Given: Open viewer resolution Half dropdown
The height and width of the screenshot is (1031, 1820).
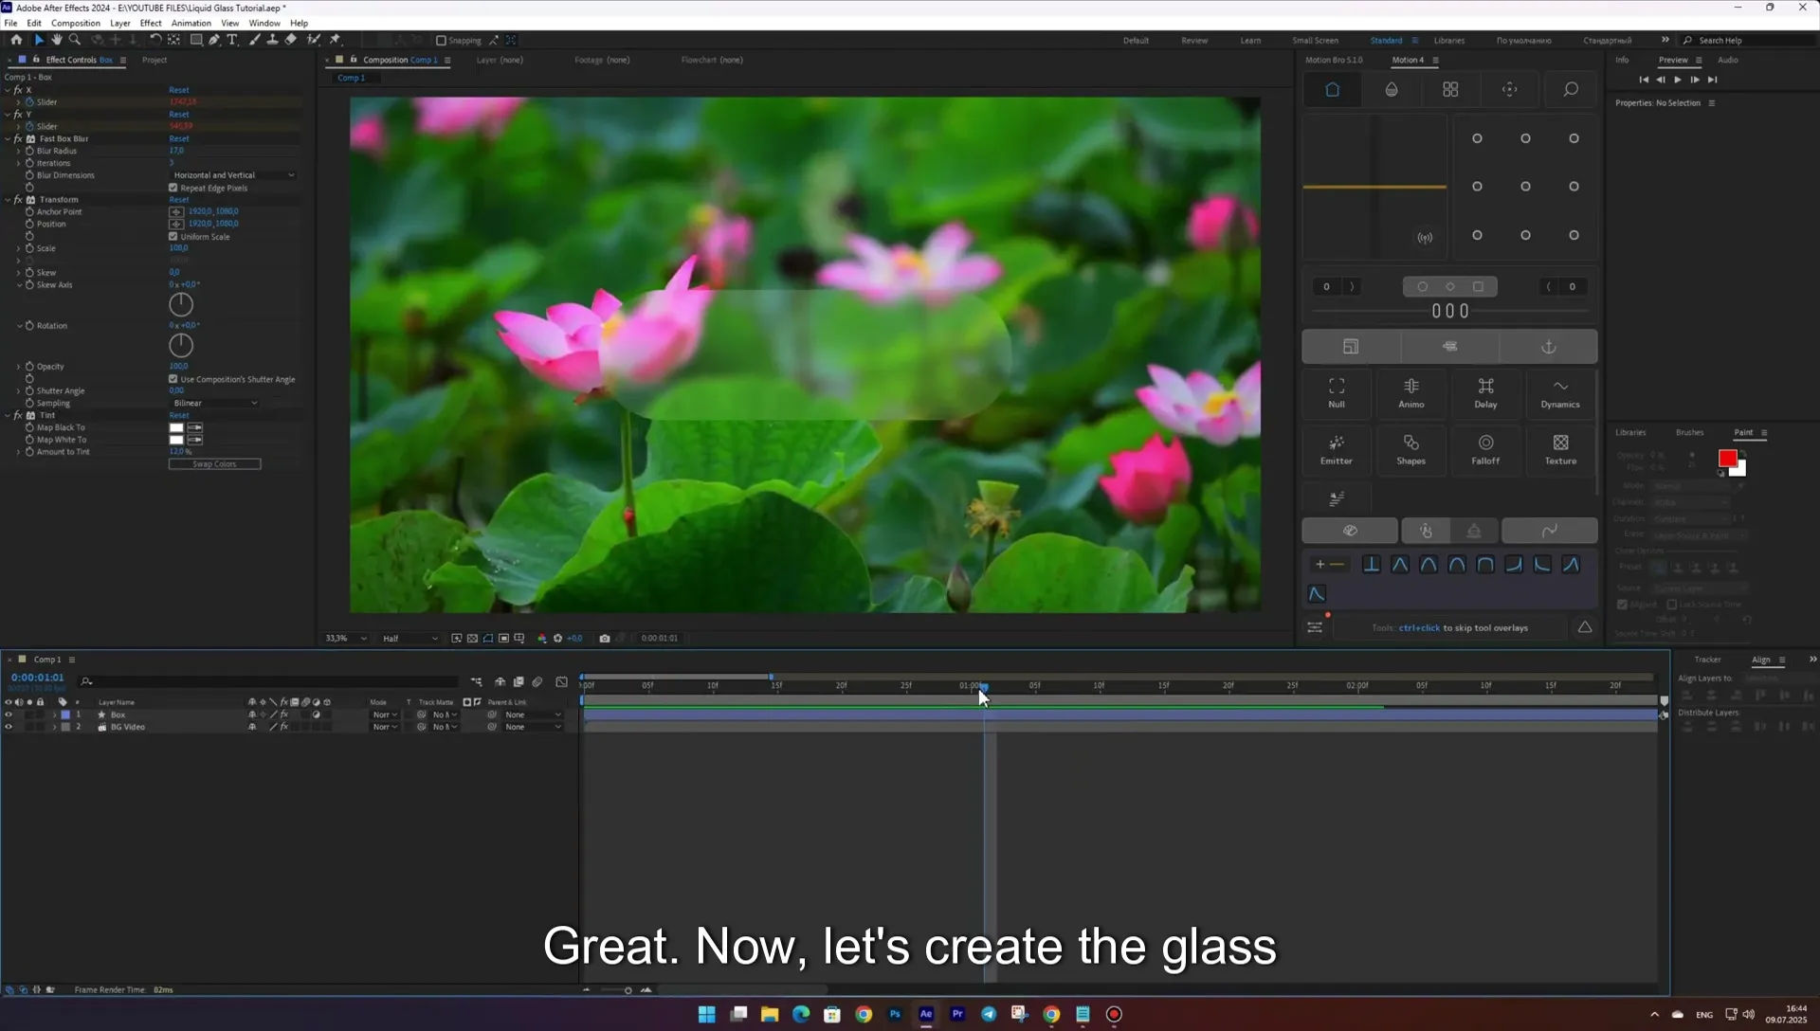Looking at the screenshot, I should click(409, 639).
